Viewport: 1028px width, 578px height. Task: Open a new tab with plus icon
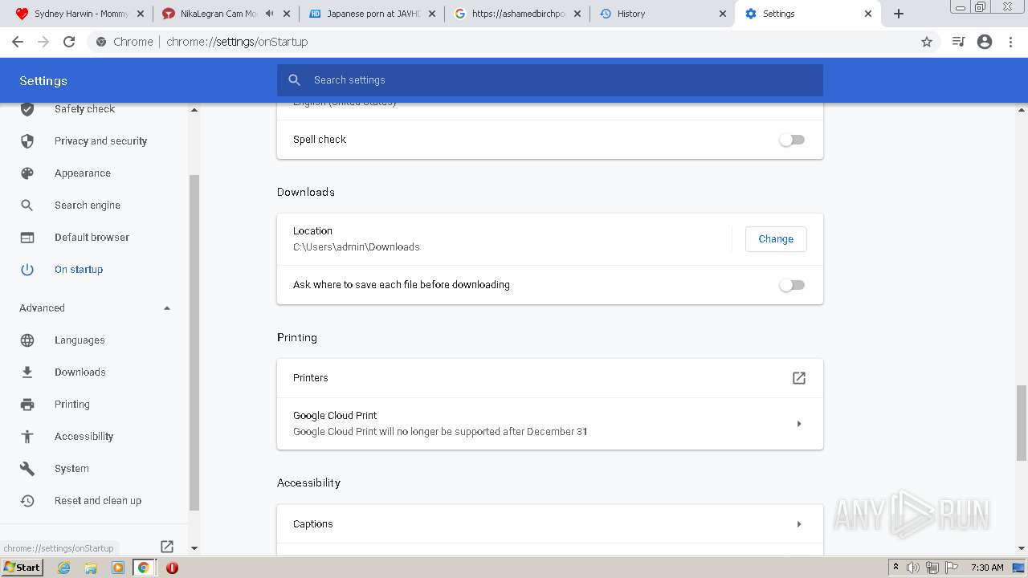[x=899, y=14]
